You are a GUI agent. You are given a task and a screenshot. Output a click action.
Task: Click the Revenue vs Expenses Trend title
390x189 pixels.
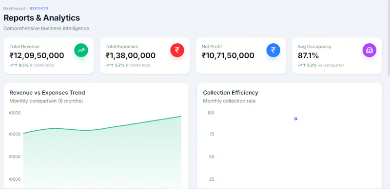[x=47, y=93]
